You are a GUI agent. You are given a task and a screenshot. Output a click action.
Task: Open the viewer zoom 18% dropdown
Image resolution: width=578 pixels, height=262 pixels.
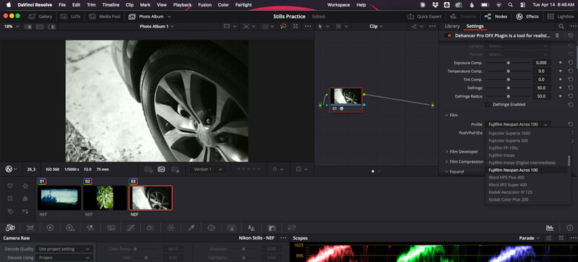click(12, 27)
